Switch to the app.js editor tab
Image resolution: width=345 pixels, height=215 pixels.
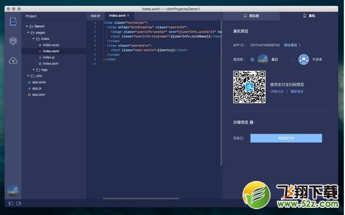point(95,16)
